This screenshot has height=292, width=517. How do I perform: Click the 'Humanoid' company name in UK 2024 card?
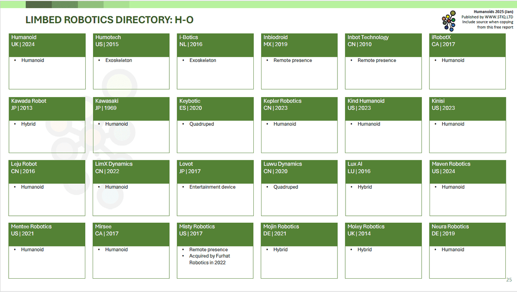click(24, 37)
